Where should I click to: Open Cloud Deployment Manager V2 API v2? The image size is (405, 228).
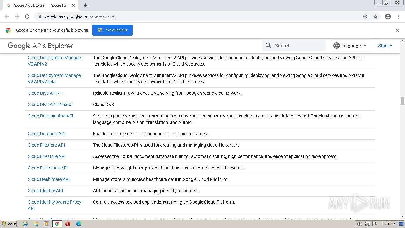pos(55,61)
